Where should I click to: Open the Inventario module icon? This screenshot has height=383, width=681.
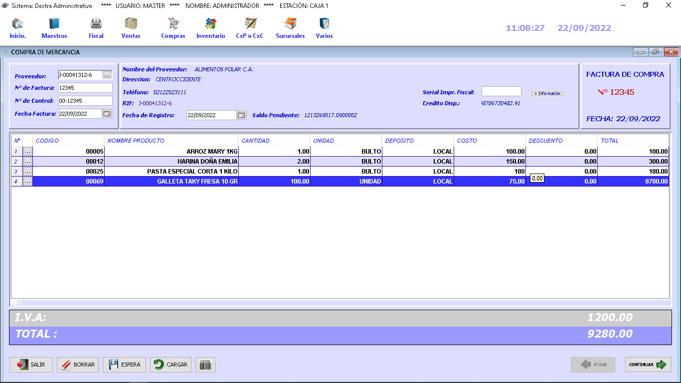pos(210,28)
